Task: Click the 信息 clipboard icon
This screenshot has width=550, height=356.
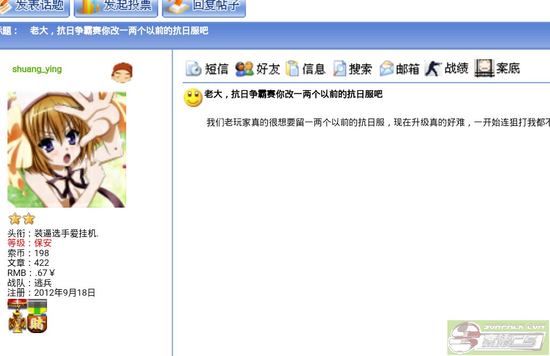Action: pos(292,68)
